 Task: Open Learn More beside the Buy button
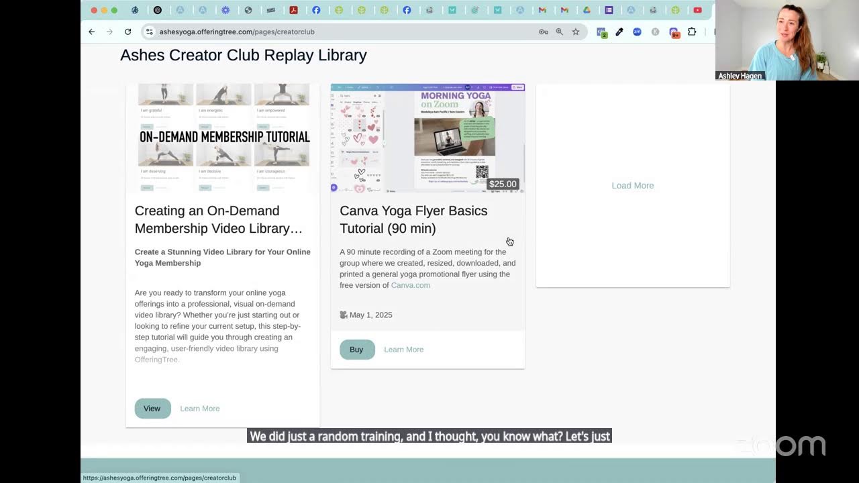(x=404, y=350)
